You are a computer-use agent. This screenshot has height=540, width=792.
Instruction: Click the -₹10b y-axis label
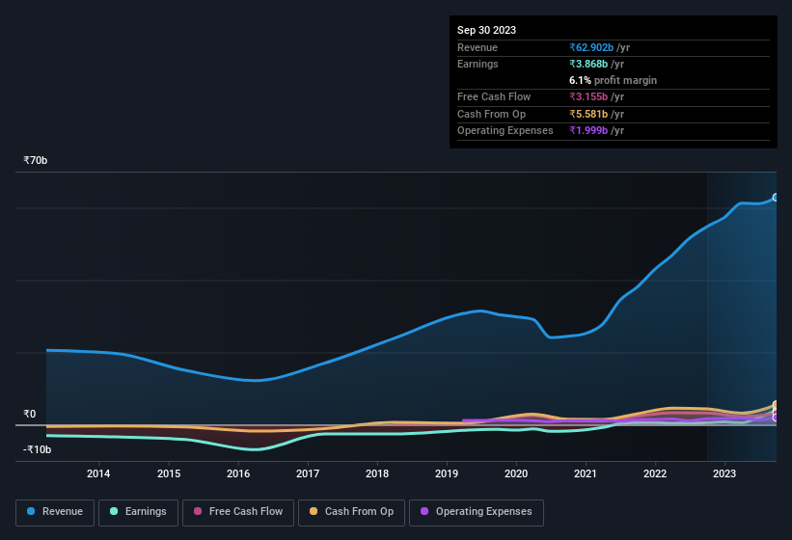coord(37,449)
